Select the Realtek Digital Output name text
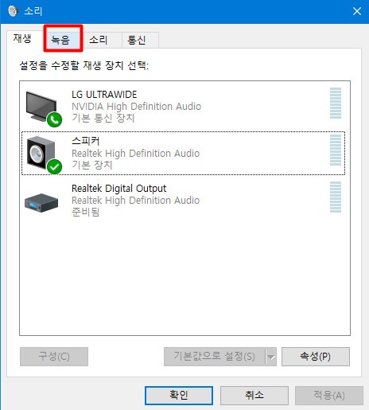This screenshot has height=410, width=369. click(118, 189)
